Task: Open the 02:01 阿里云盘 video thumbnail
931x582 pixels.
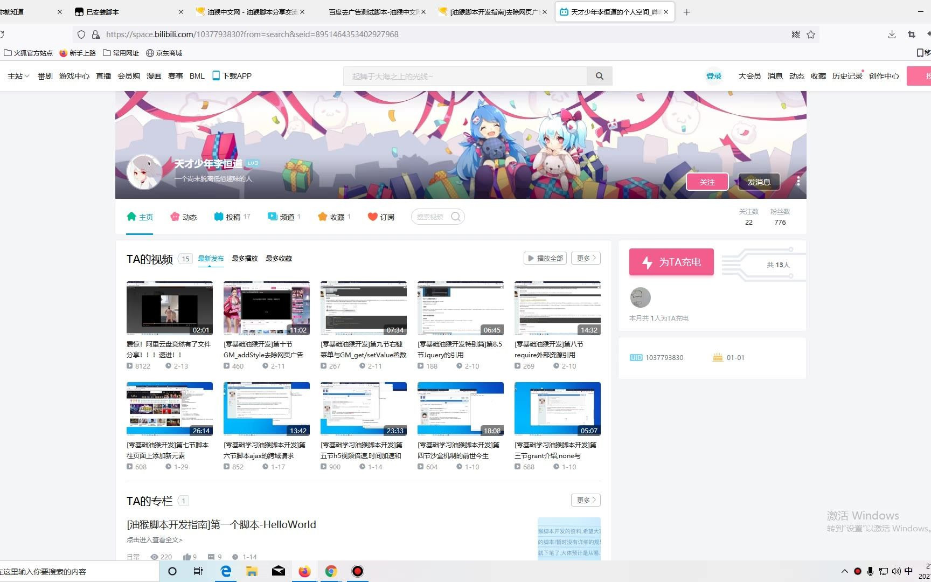Action: pyautogui.click(x=170, y=308)
